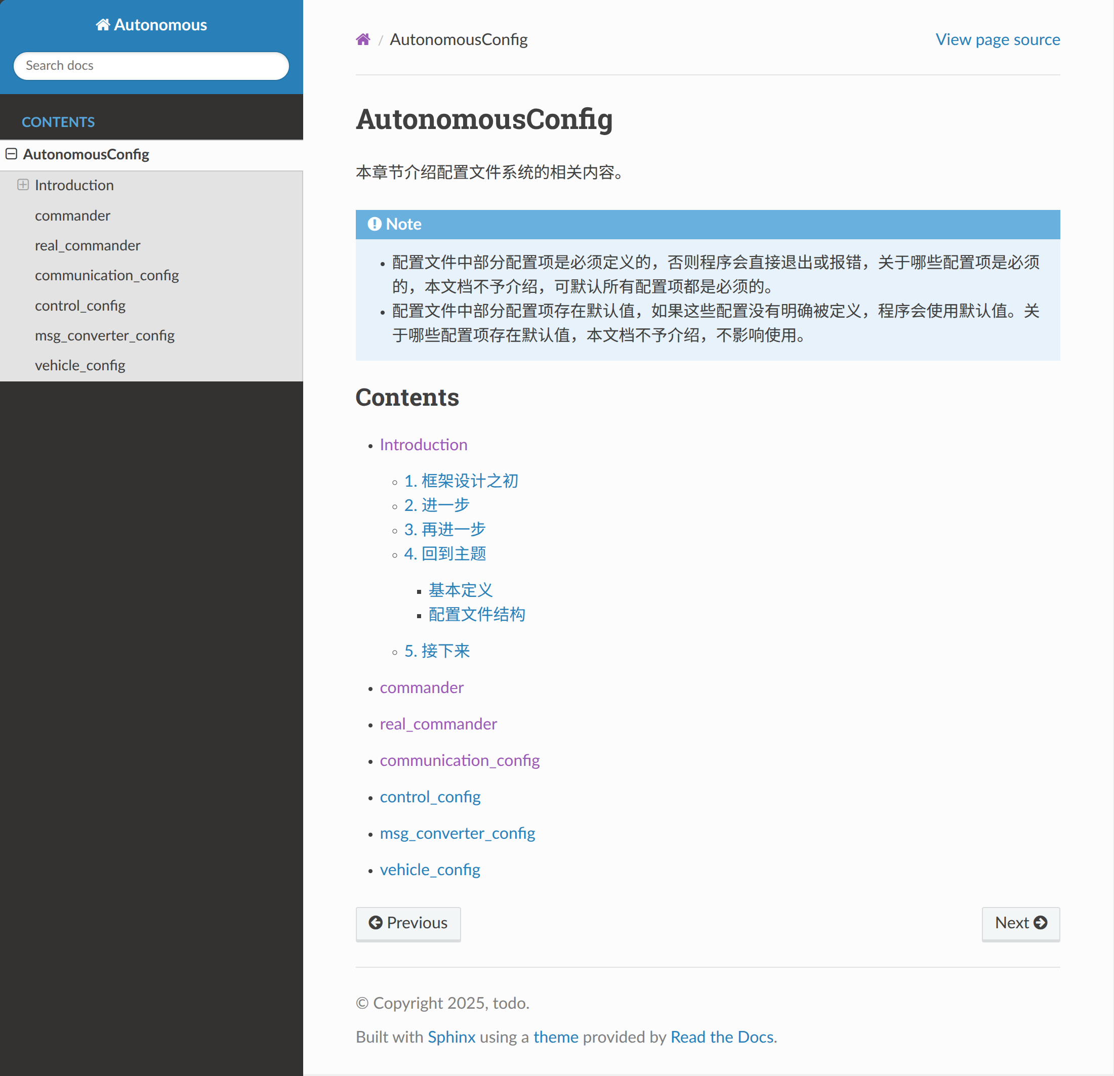Image resolution: width=1114 pixels, height=1076 pixels.
Task: Click the Next button
Action: tap(1020, 923)
